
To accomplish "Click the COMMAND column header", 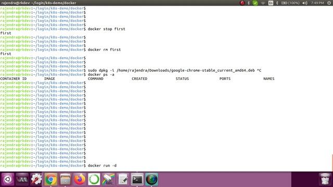I will point(96,78).
